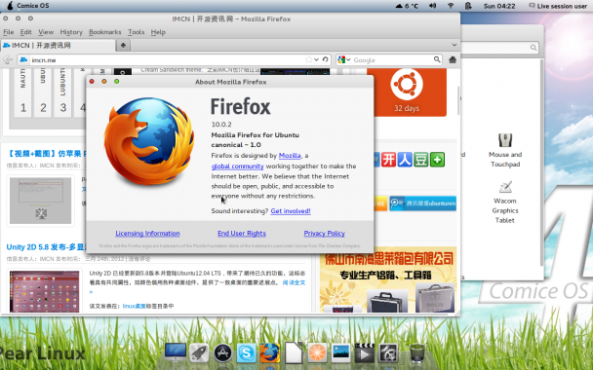Open the App Store icon in dock

click(x=222, y=353)
